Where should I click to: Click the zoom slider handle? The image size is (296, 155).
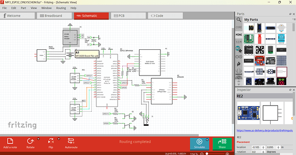(x=207, y=153)
